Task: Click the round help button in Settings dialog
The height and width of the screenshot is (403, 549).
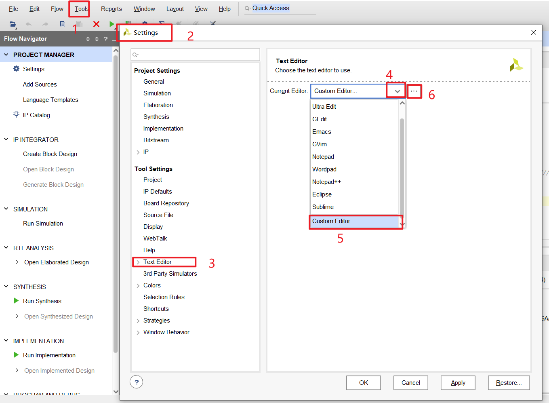Action: (x=137, y=382)
